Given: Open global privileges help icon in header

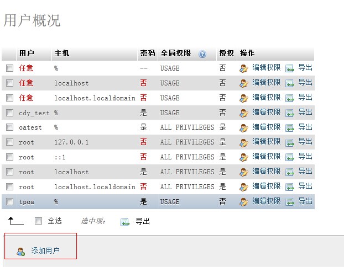Looking at the screenshot, I should coord(202,54).
